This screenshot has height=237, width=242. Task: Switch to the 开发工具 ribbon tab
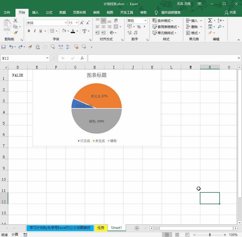pos(126,13)
